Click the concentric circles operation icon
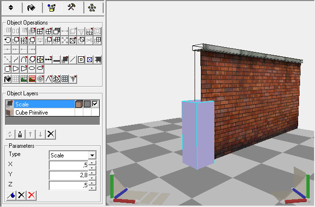The image size is (315, 207). [40, 78]
